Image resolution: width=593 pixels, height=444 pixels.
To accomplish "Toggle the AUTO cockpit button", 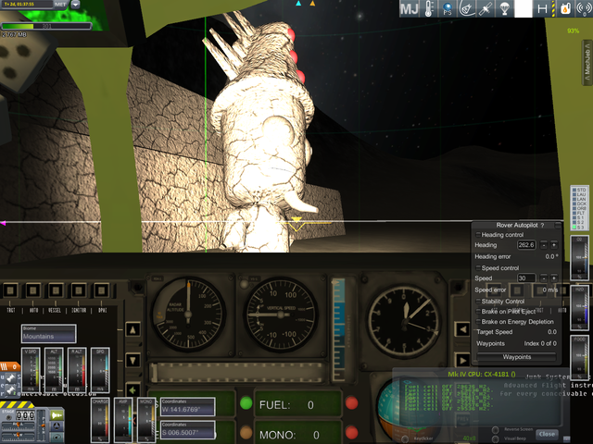I will [x=33, y=290].
